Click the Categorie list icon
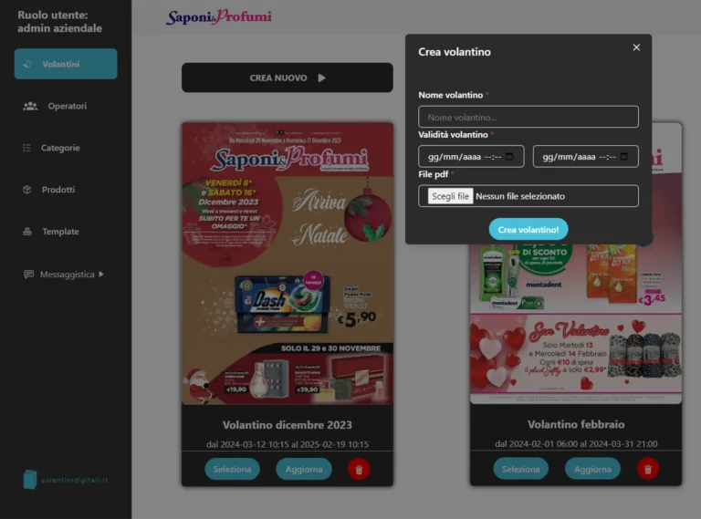 26,148
